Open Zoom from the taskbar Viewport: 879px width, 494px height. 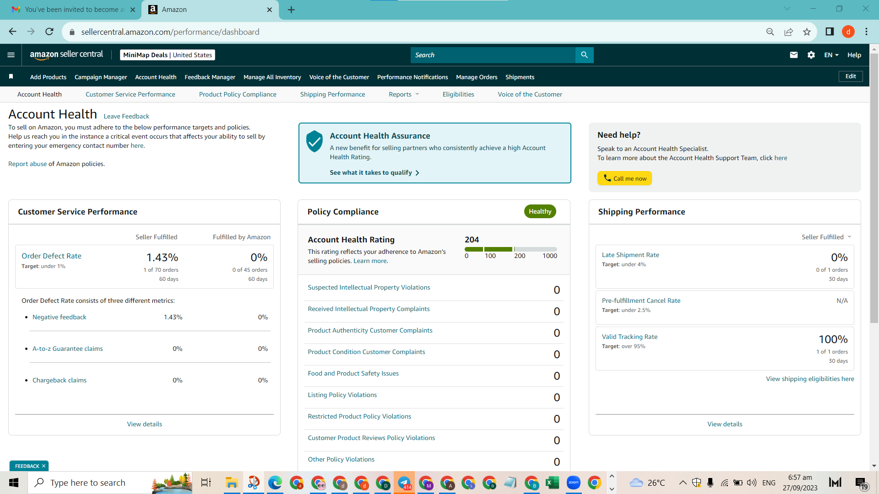point(573,483)
